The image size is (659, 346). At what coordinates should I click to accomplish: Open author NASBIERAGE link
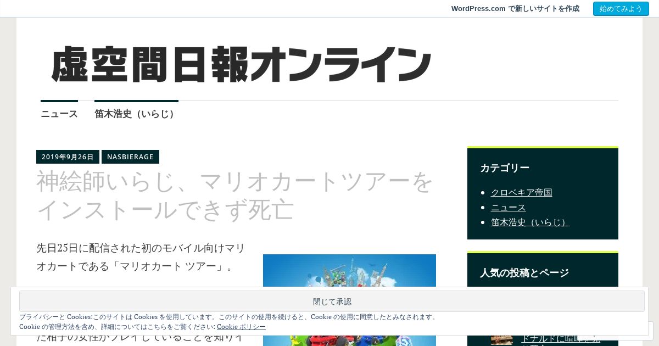pyautogui.click(x=130, y=157)
